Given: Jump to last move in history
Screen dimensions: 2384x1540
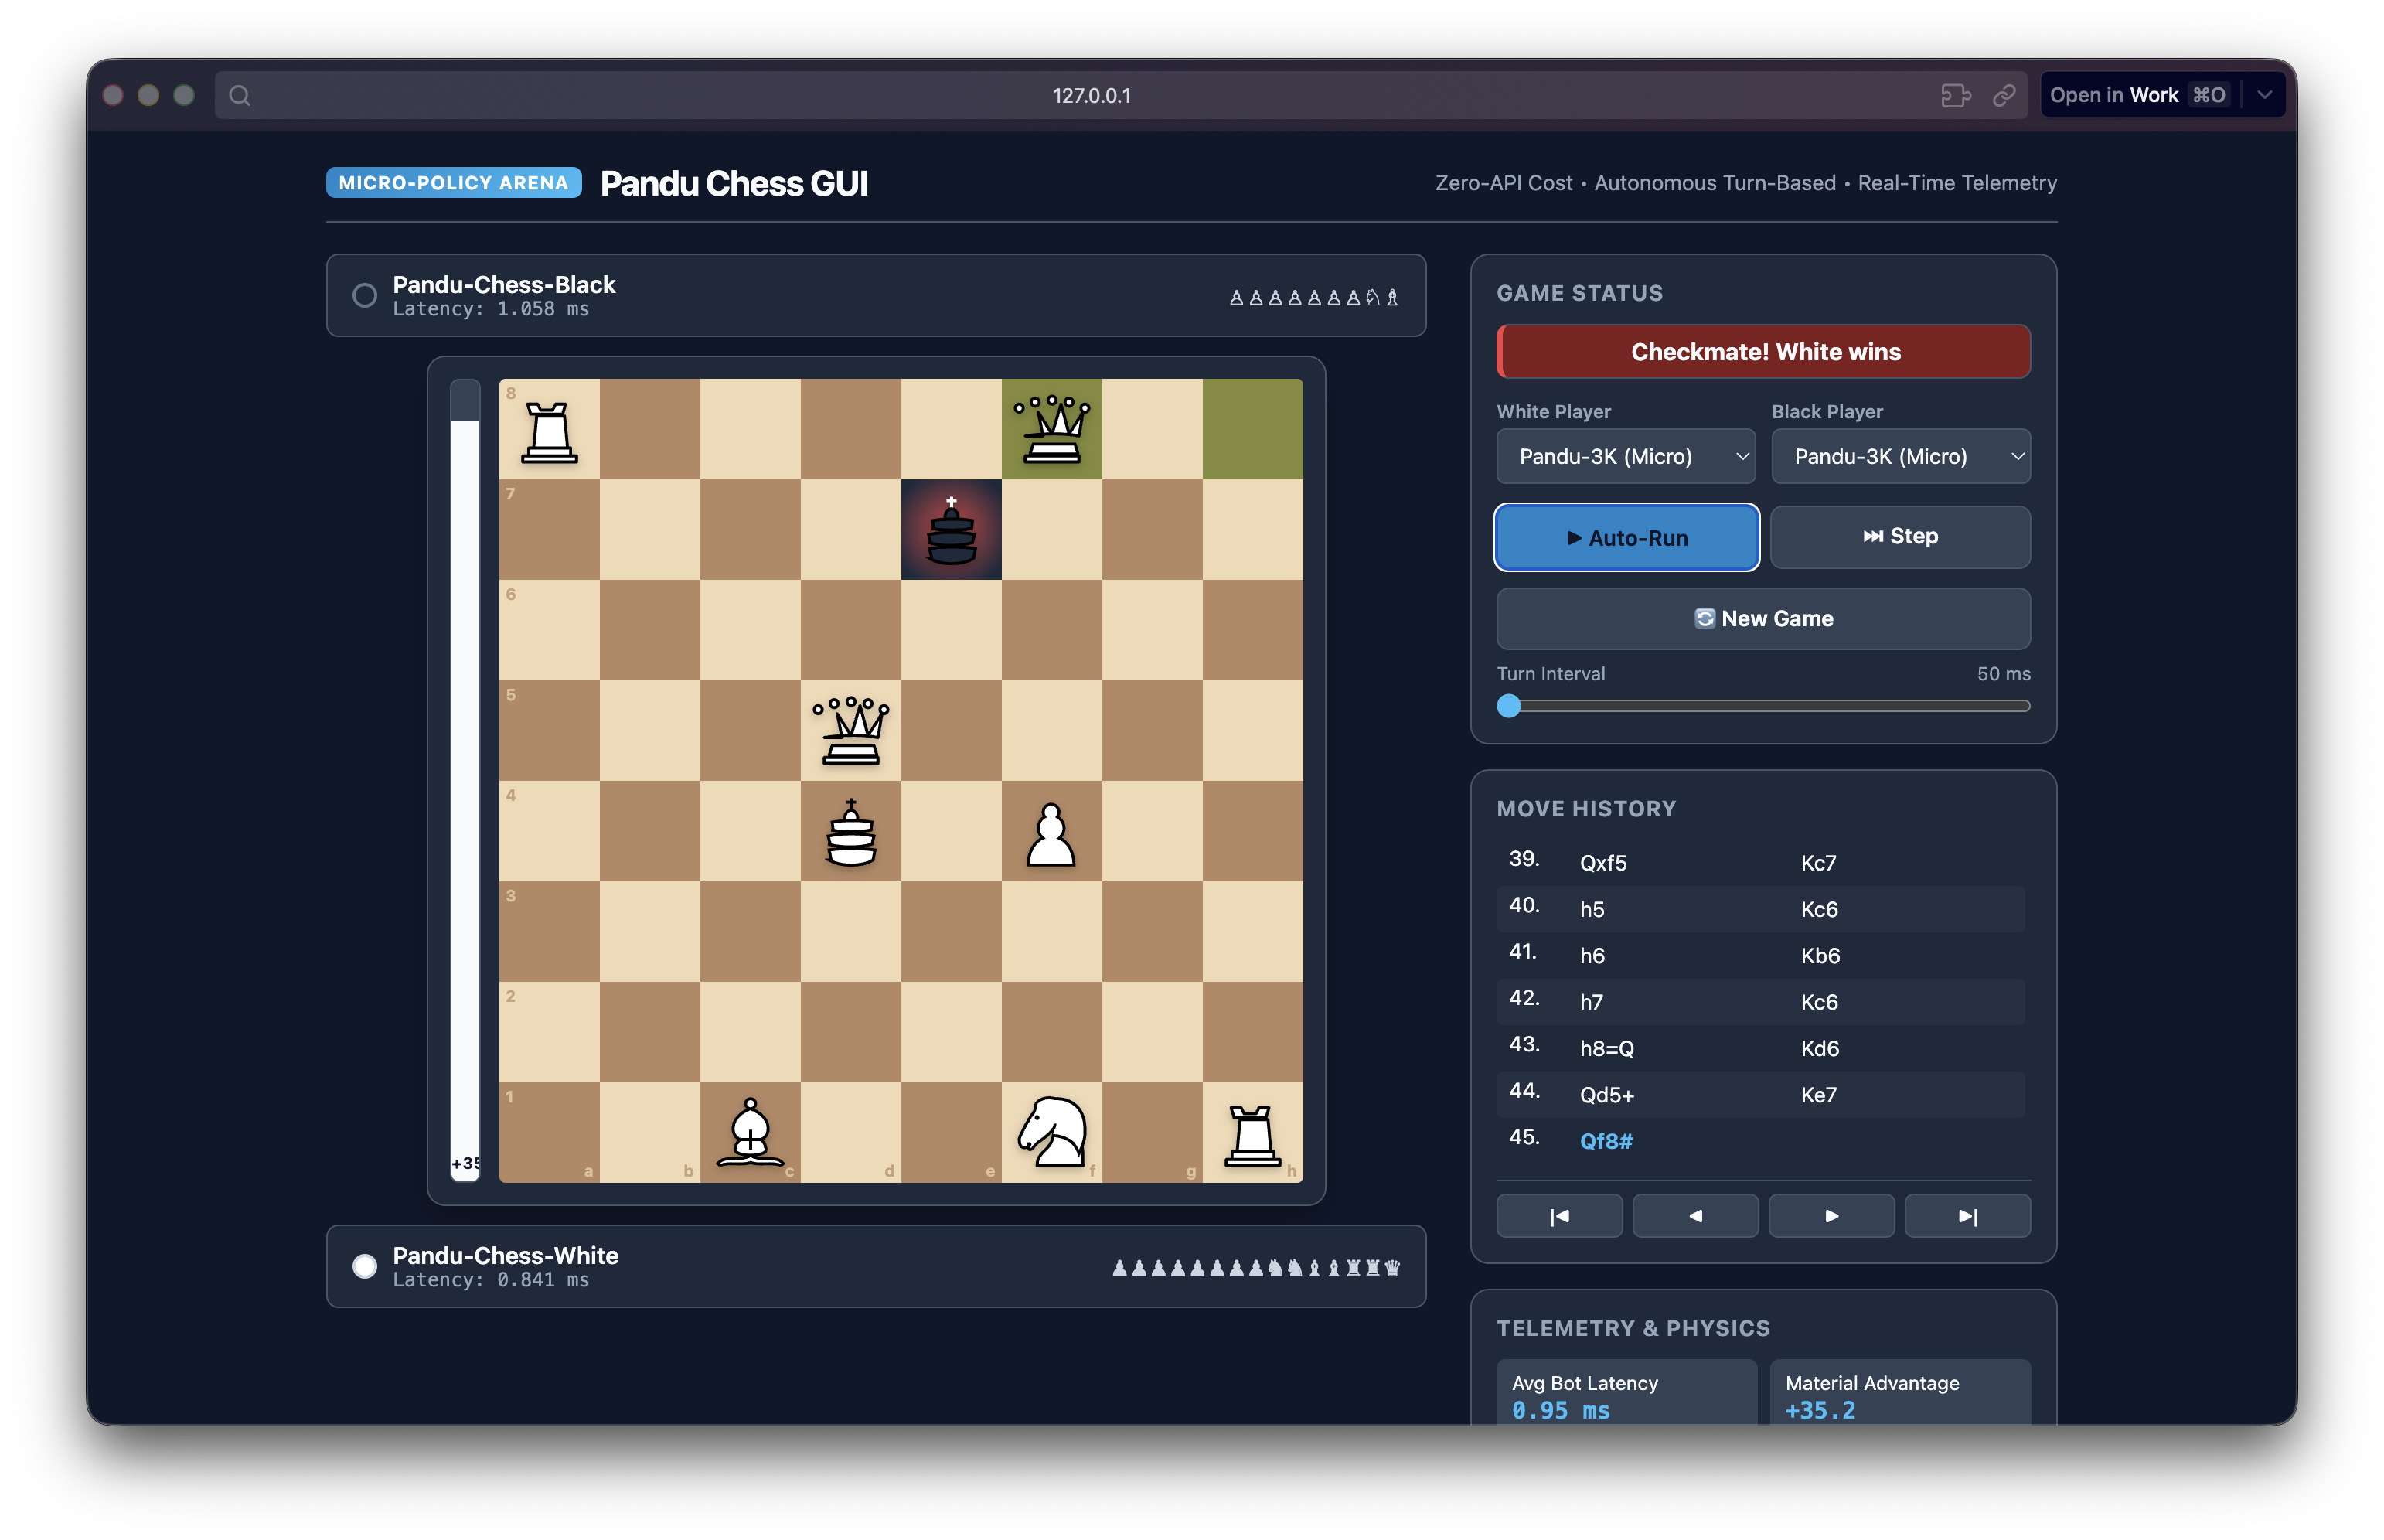Looking at the screenshot, I should [x=1967, y=1216].
